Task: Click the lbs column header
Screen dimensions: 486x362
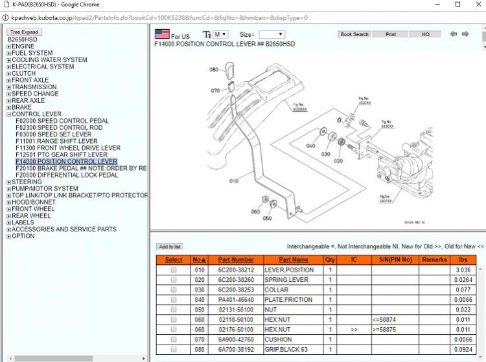Action: pyautogui.click(x=463, y=260)
